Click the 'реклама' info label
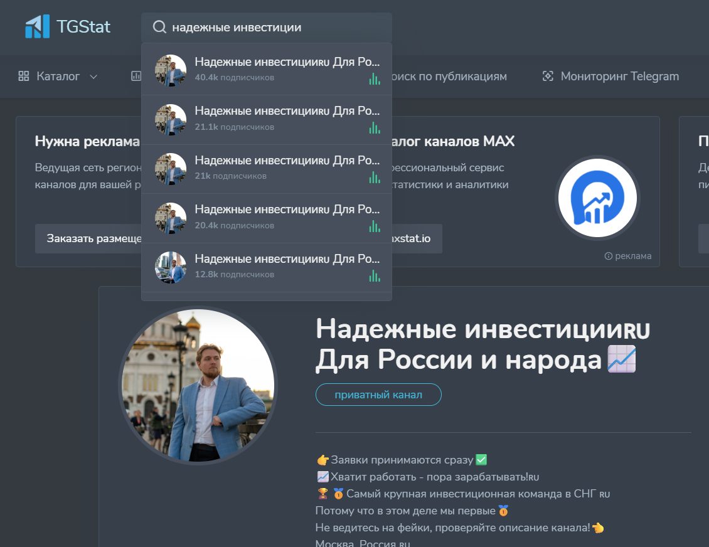The width and height of the screenshot is (709, 547). (x=628, y=256)
